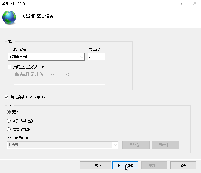Viewport: 201px width, 173px height.
Task: Select the No SSL radio button (无 SSL)
Action: click(9, 112)
